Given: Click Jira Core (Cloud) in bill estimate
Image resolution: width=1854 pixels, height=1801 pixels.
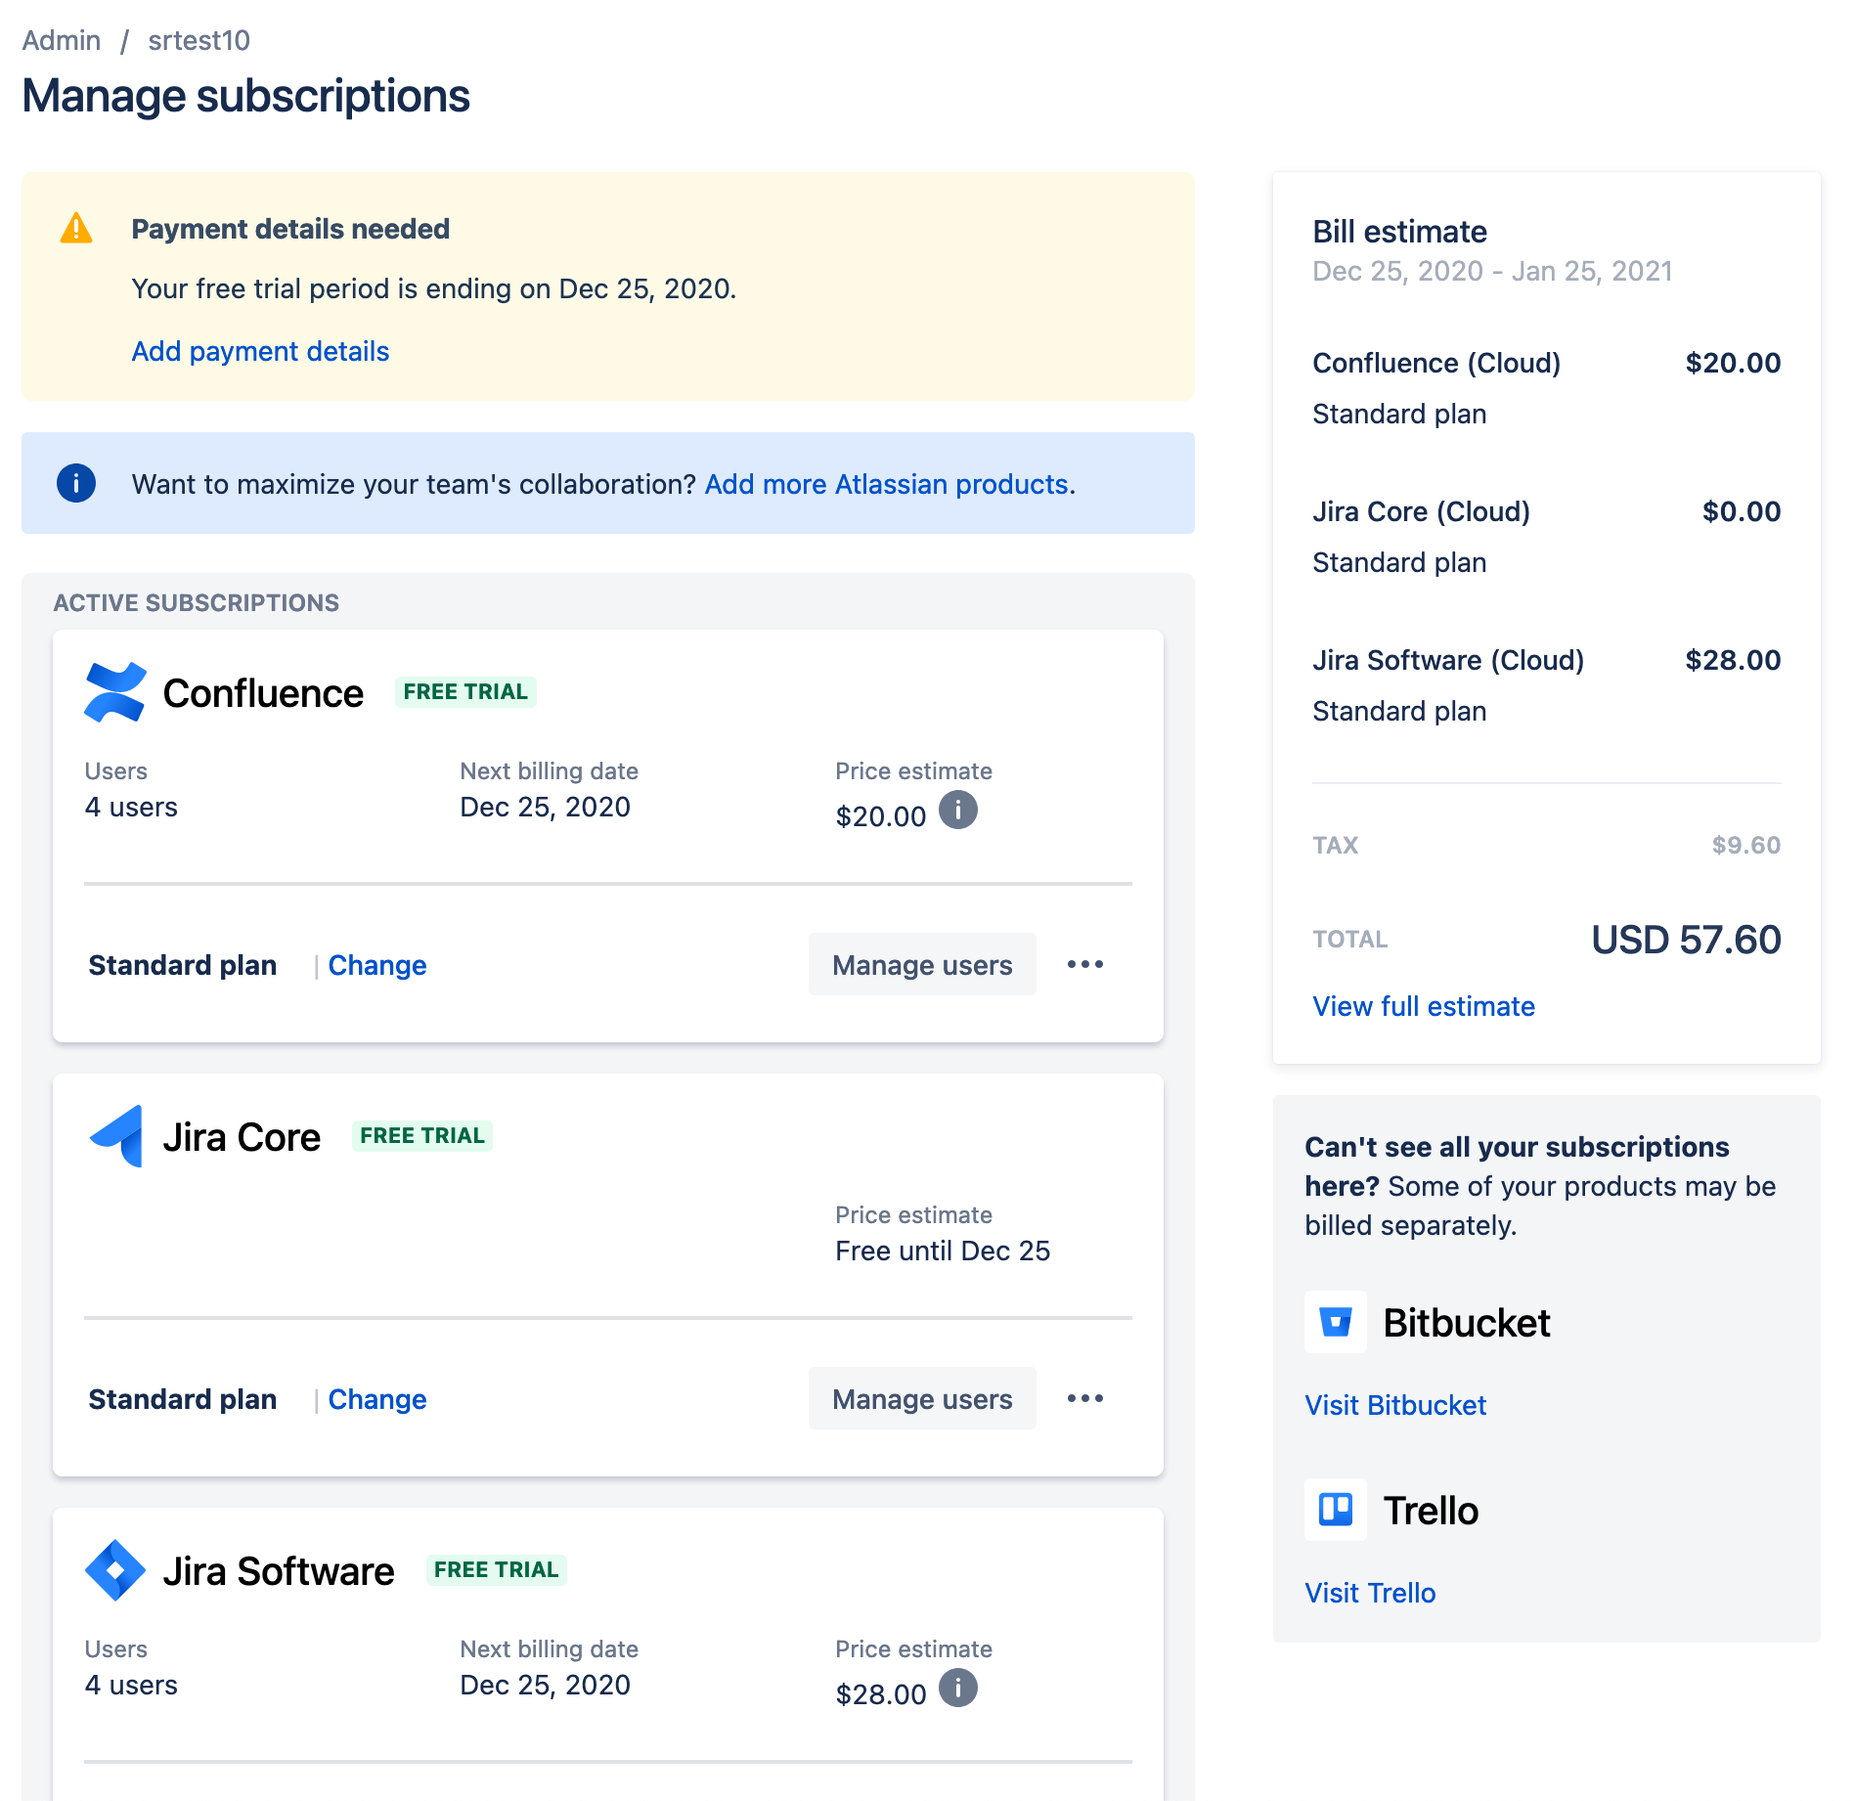Looking at the screenshot, I should [1422, 511].
